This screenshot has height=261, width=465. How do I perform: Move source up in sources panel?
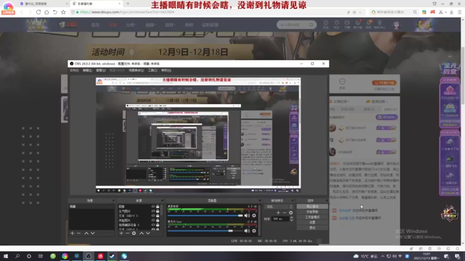(x=141, y=233)
